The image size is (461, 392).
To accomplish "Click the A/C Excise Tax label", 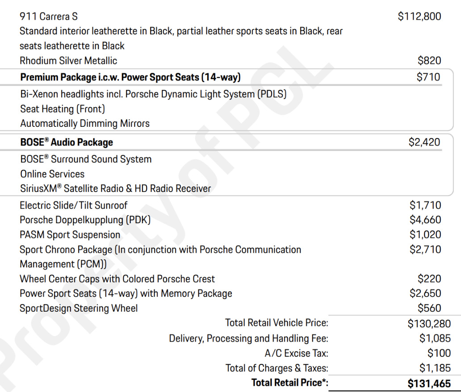I will [296, 353].
